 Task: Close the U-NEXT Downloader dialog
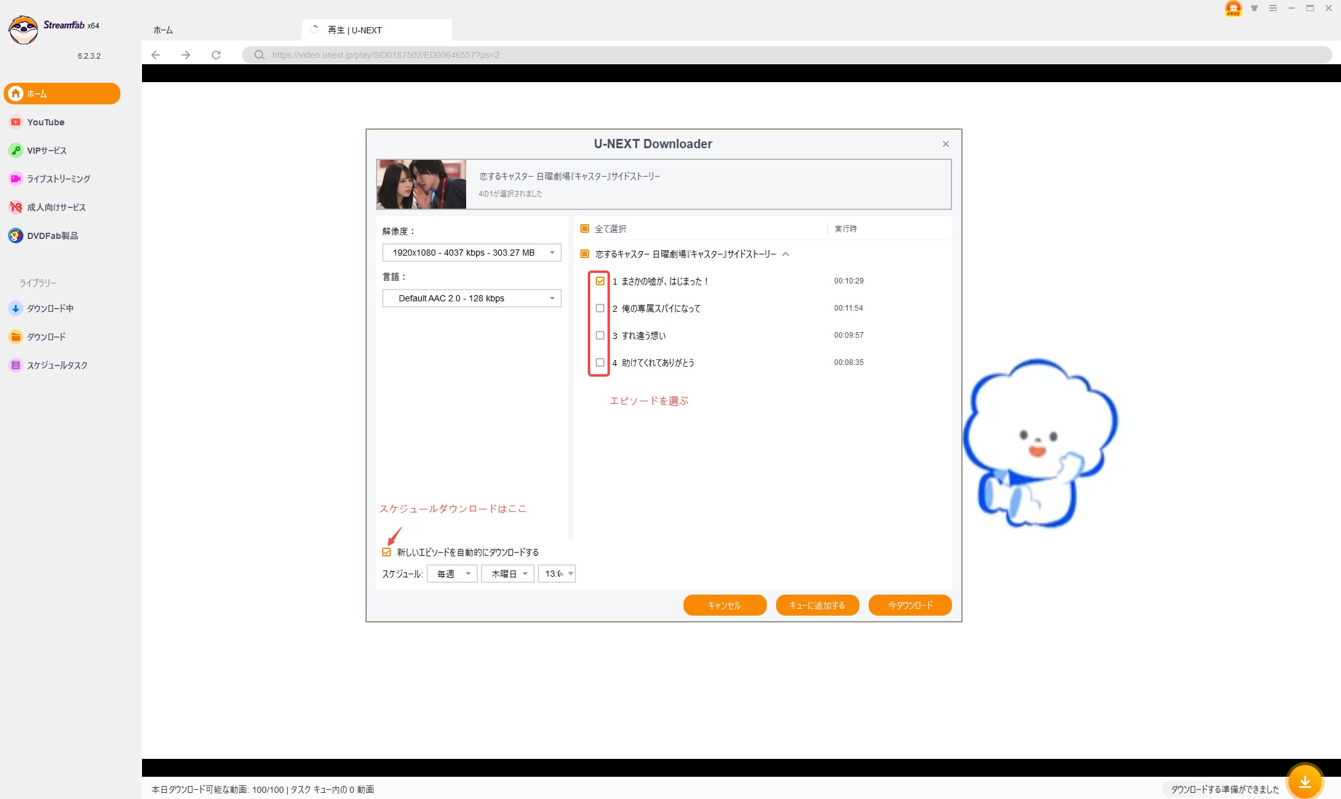[x=946, y=144]
